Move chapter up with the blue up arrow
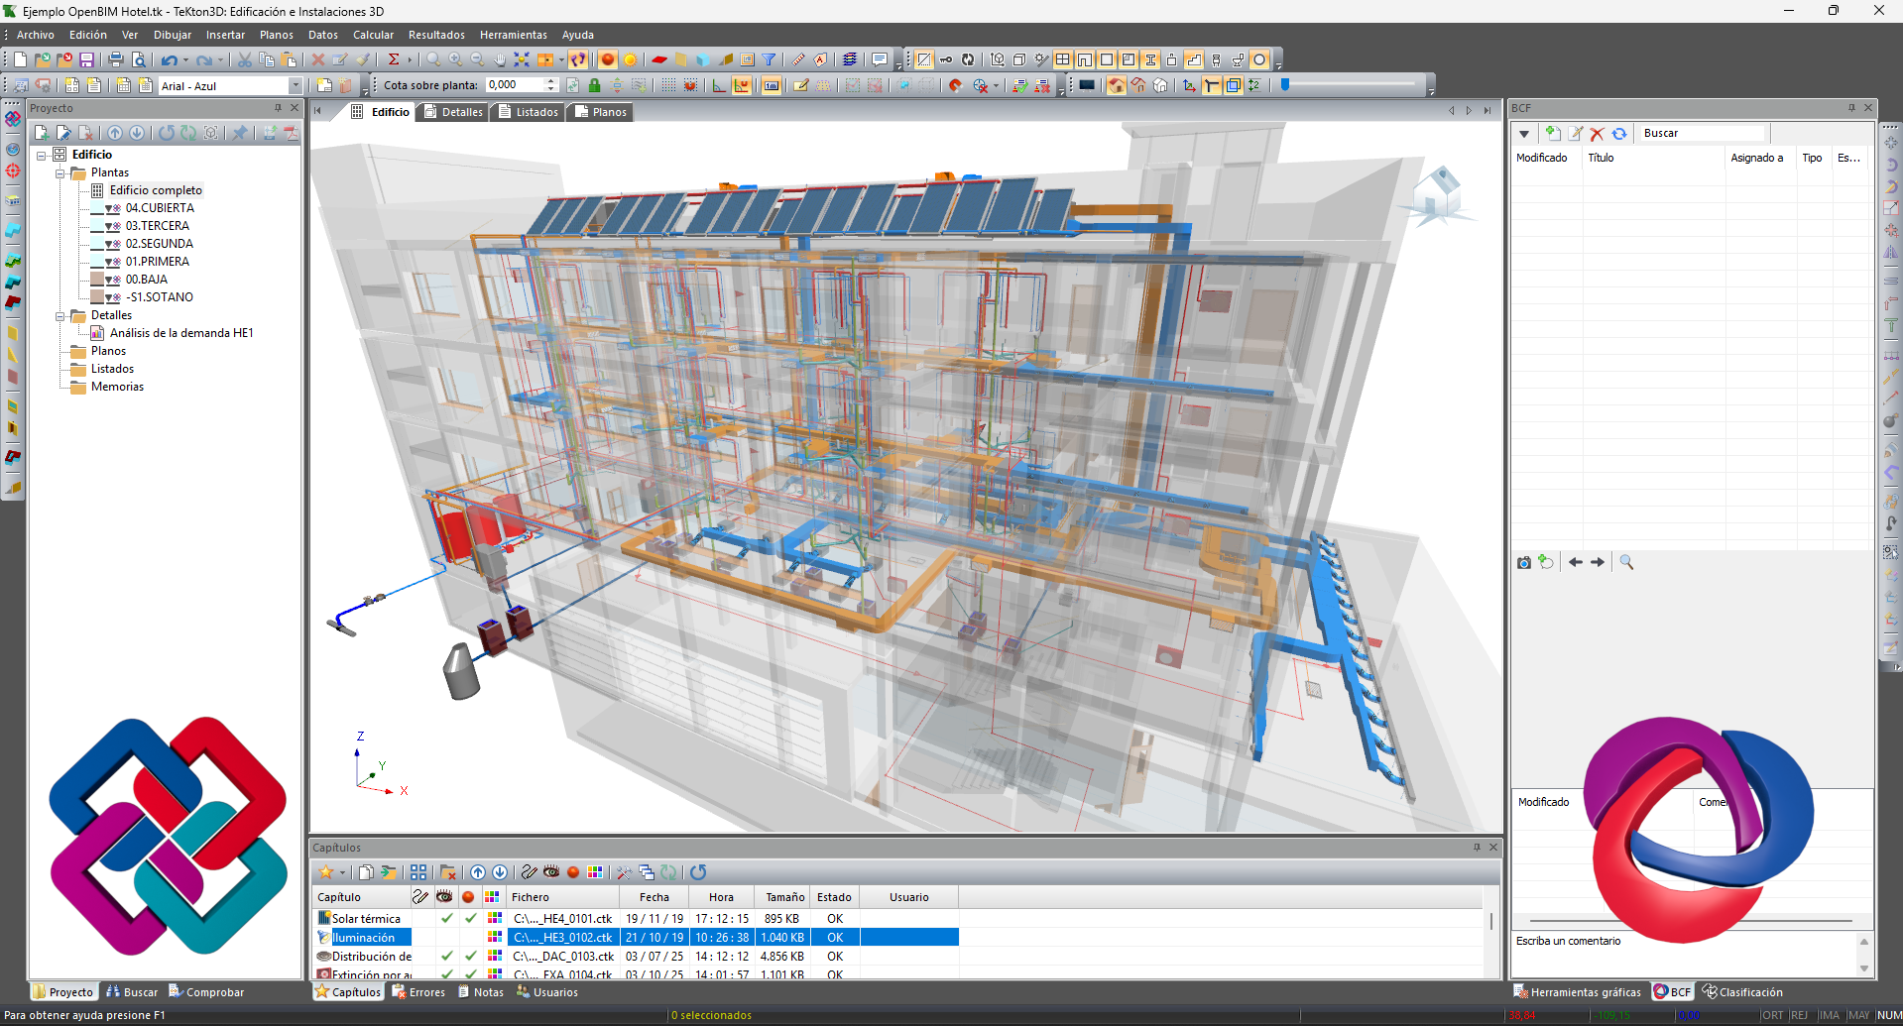1903x1026 pixels. tap(478, 872)
